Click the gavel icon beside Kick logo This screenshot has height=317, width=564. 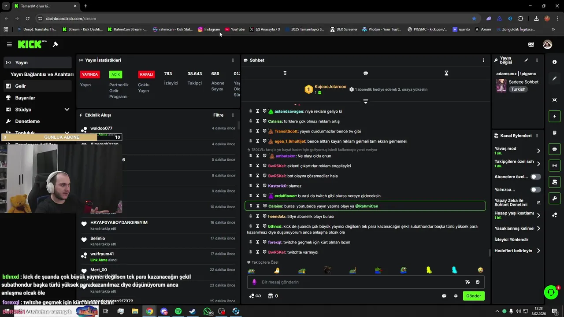click(56, 44)
